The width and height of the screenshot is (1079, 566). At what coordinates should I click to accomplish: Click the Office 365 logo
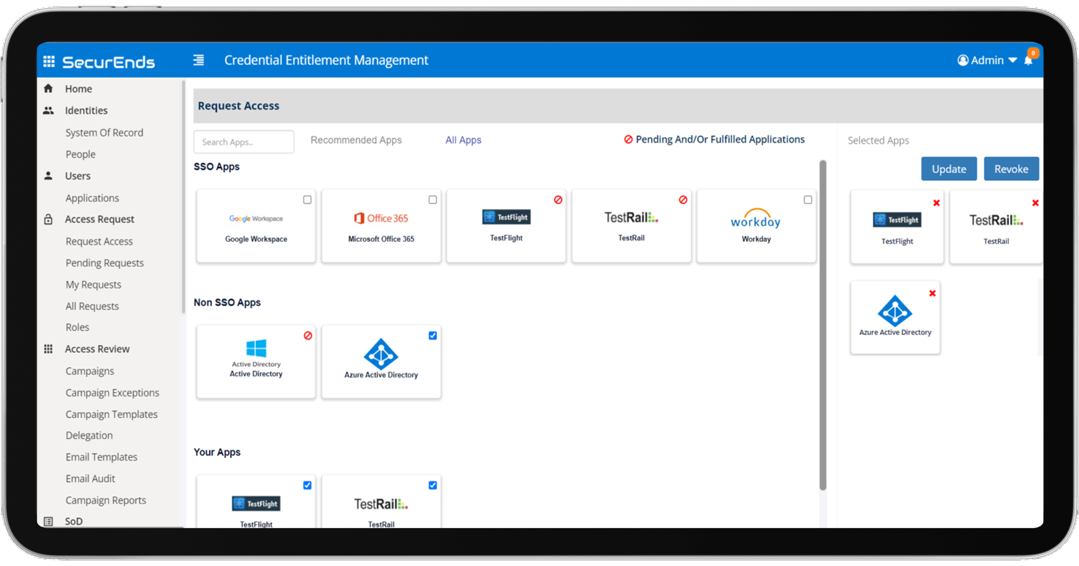pos(381,218)
